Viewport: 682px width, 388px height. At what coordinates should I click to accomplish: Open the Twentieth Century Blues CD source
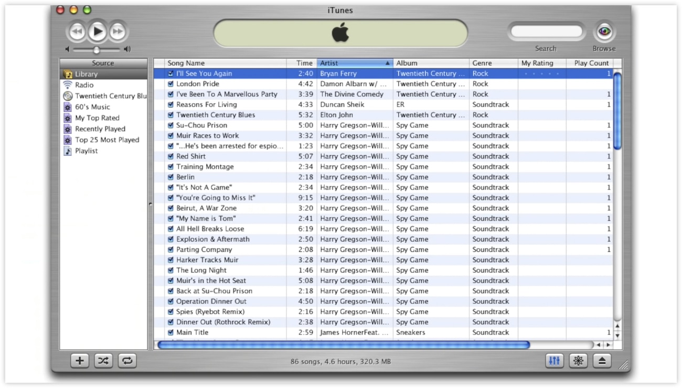(x=103, y=96)
